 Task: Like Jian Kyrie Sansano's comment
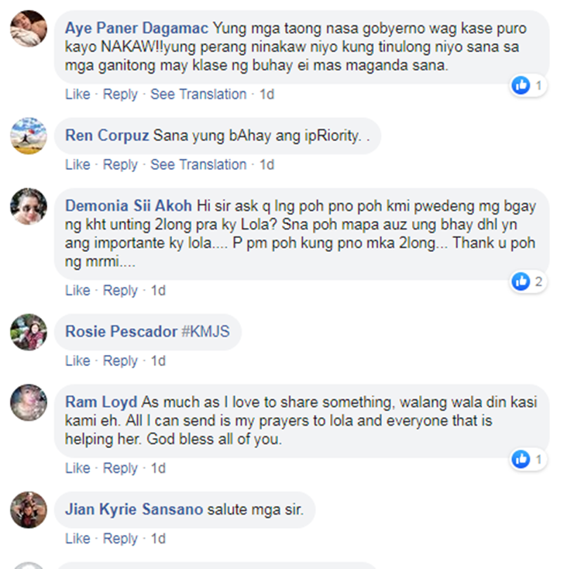(77, 539)
